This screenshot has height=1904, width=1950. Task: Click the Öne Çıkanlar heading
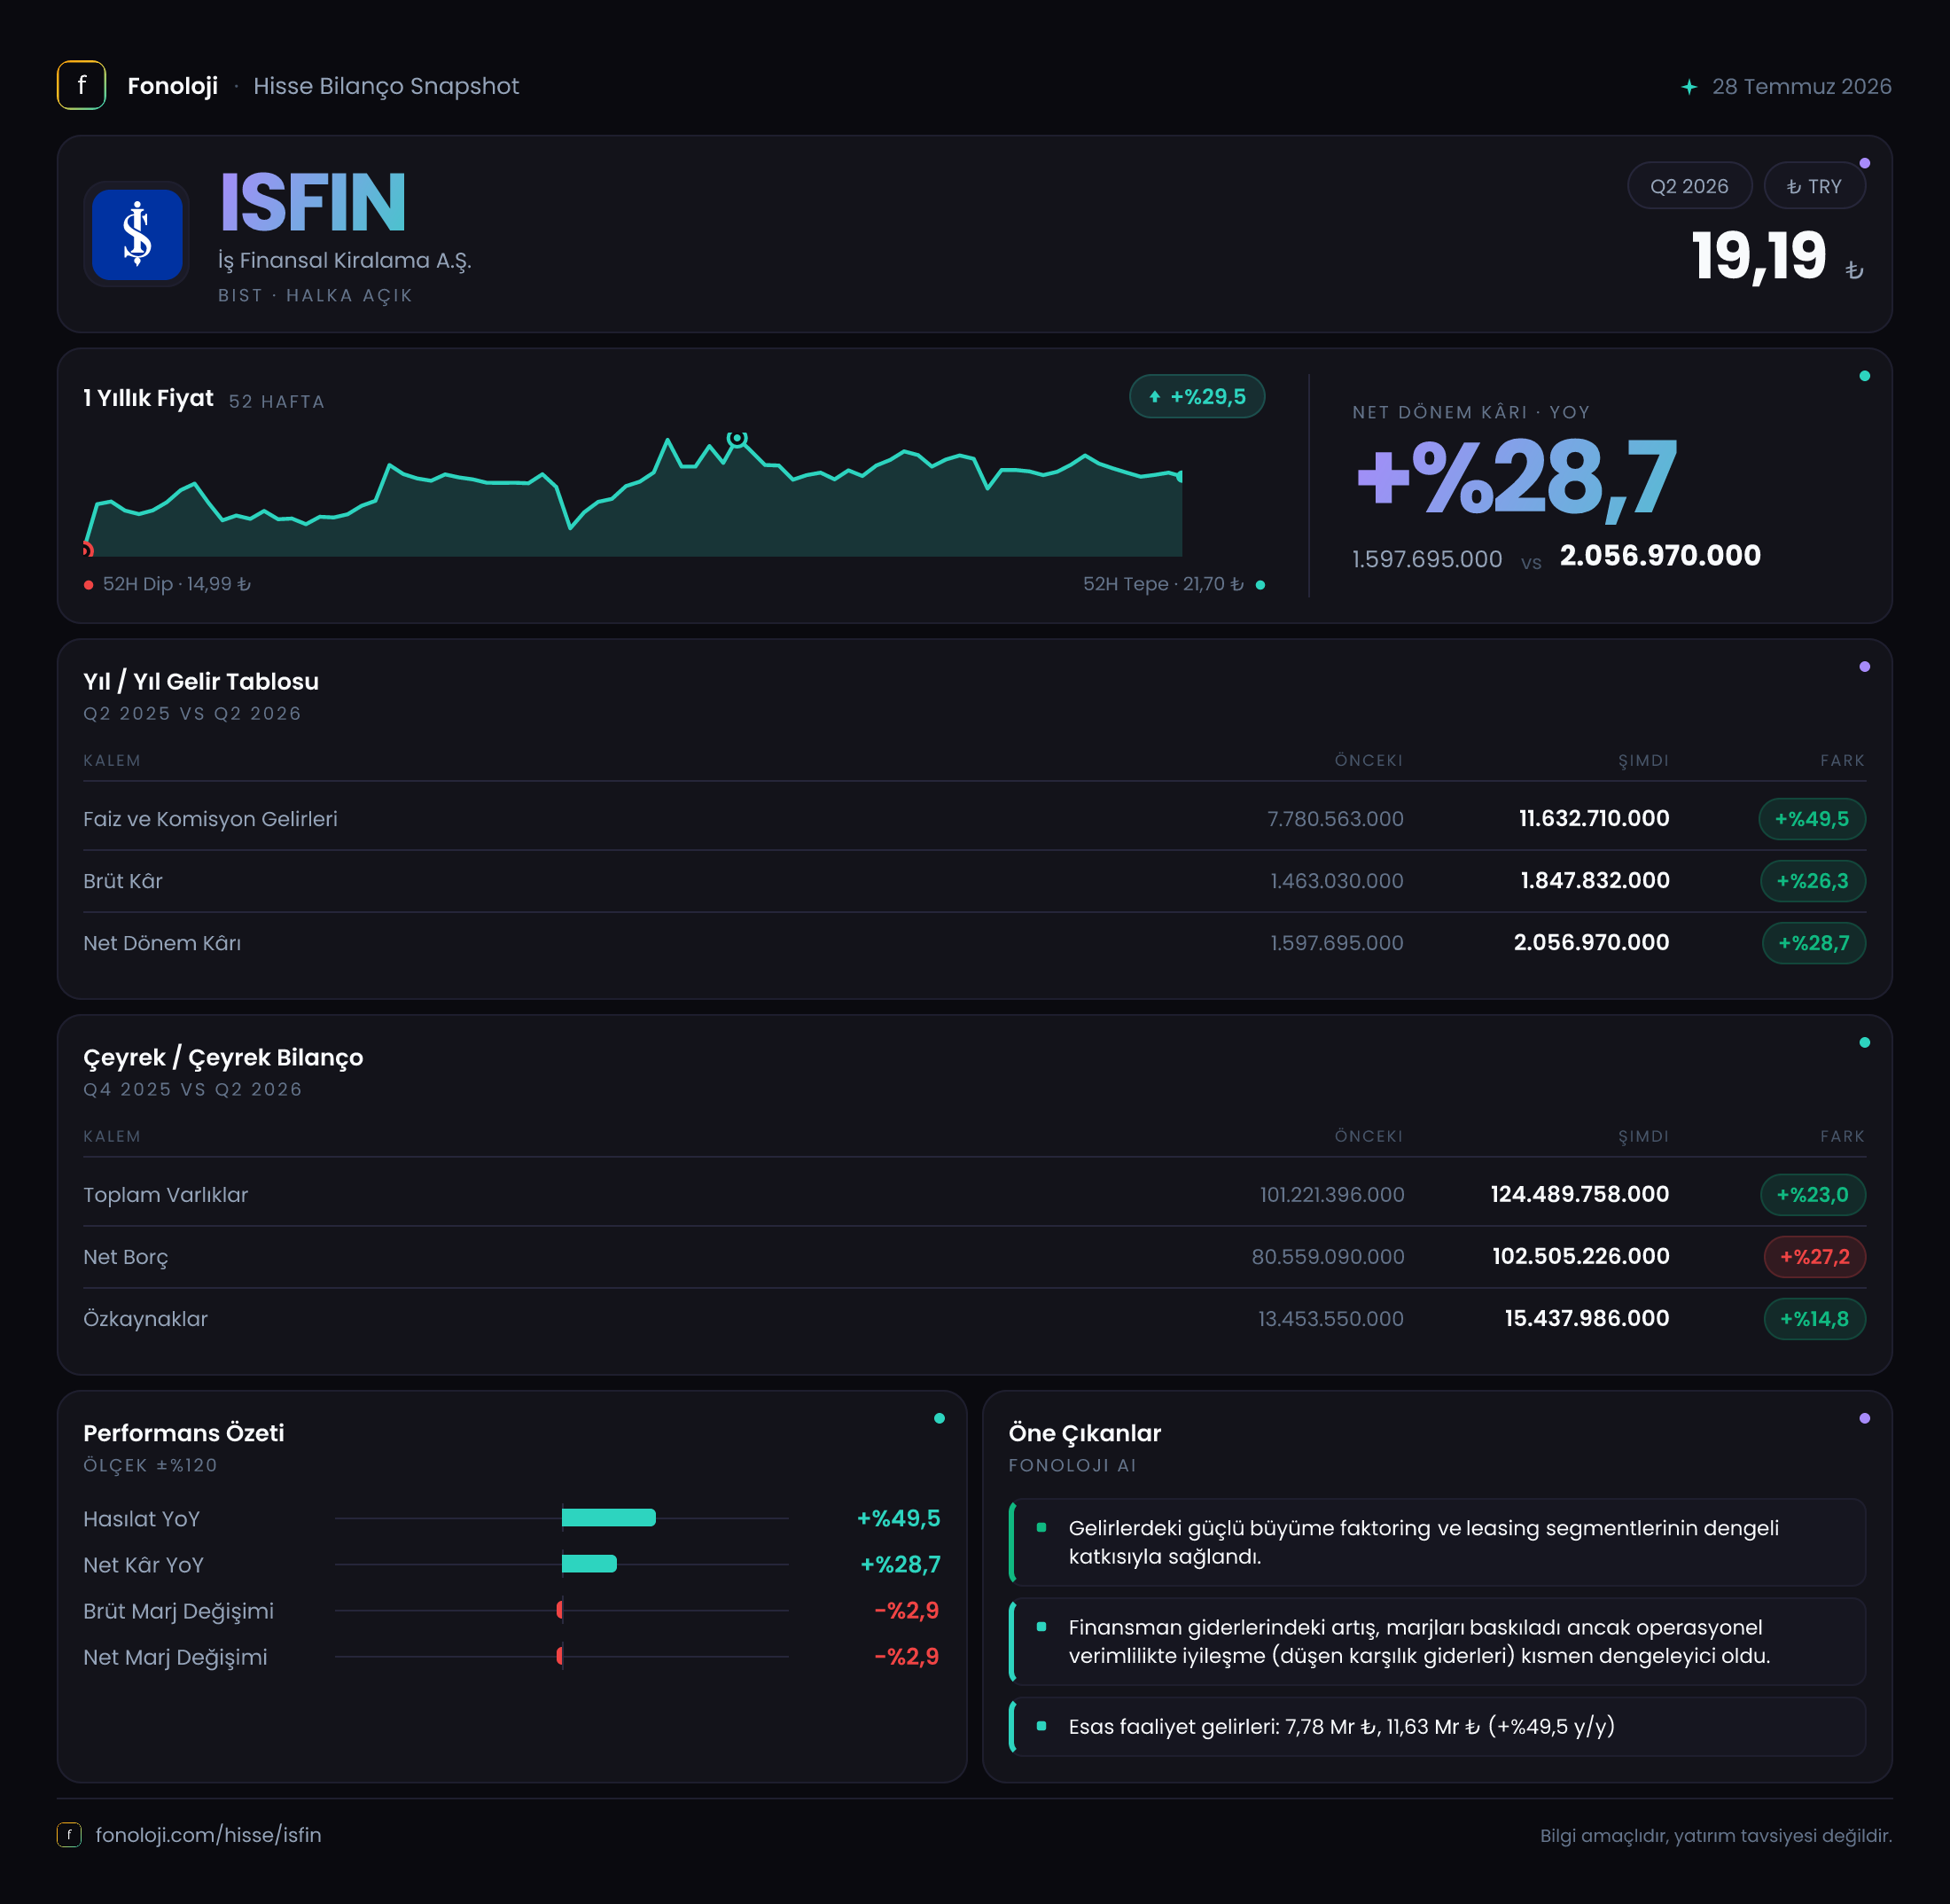point(1085,1433)
